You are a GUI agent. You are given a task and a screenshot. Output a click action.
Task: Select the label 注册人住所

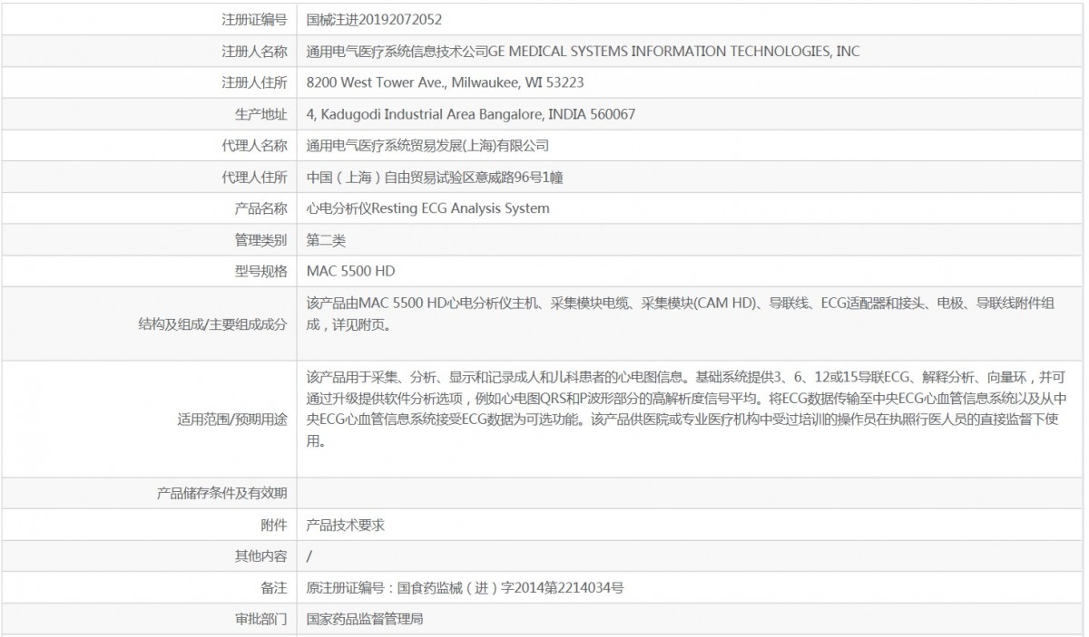[255, 82]
